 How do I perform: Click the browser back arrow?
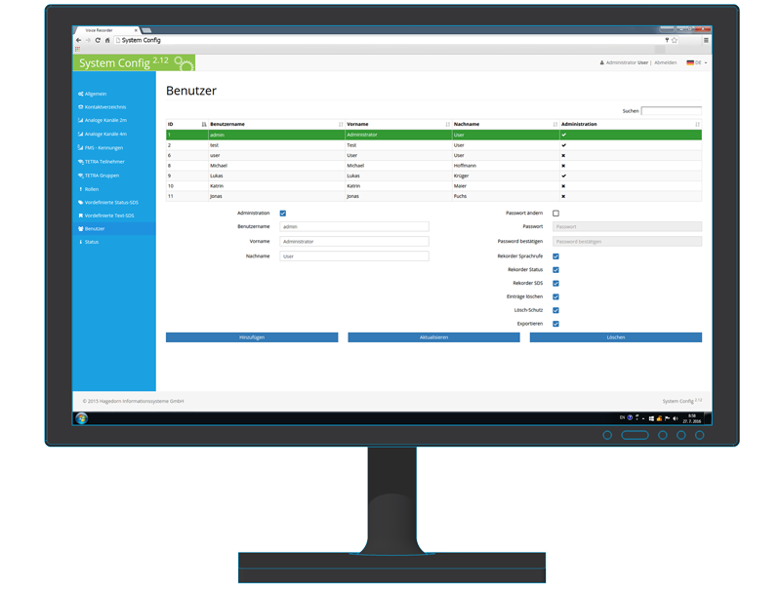coord(79,40)
